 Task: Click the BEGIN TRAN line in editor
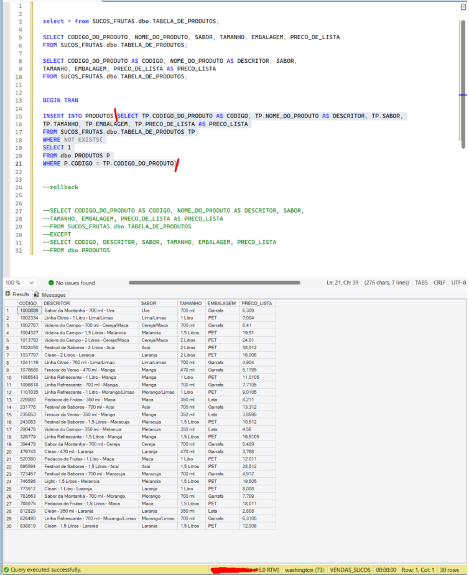pyautogui.click(x=60, y=100)
